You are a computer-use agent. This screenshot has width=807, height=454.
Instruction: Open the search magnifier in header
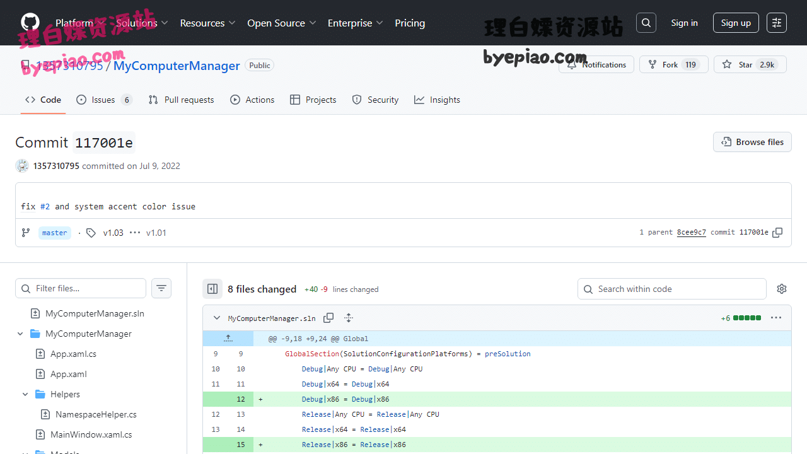(646, 23)
